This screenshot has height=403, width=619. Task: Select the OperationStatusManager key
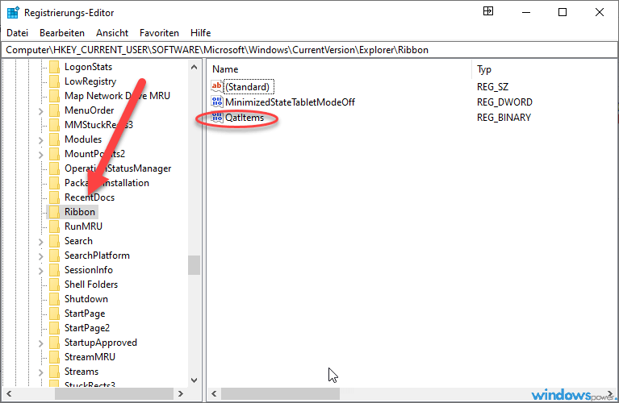118,168
